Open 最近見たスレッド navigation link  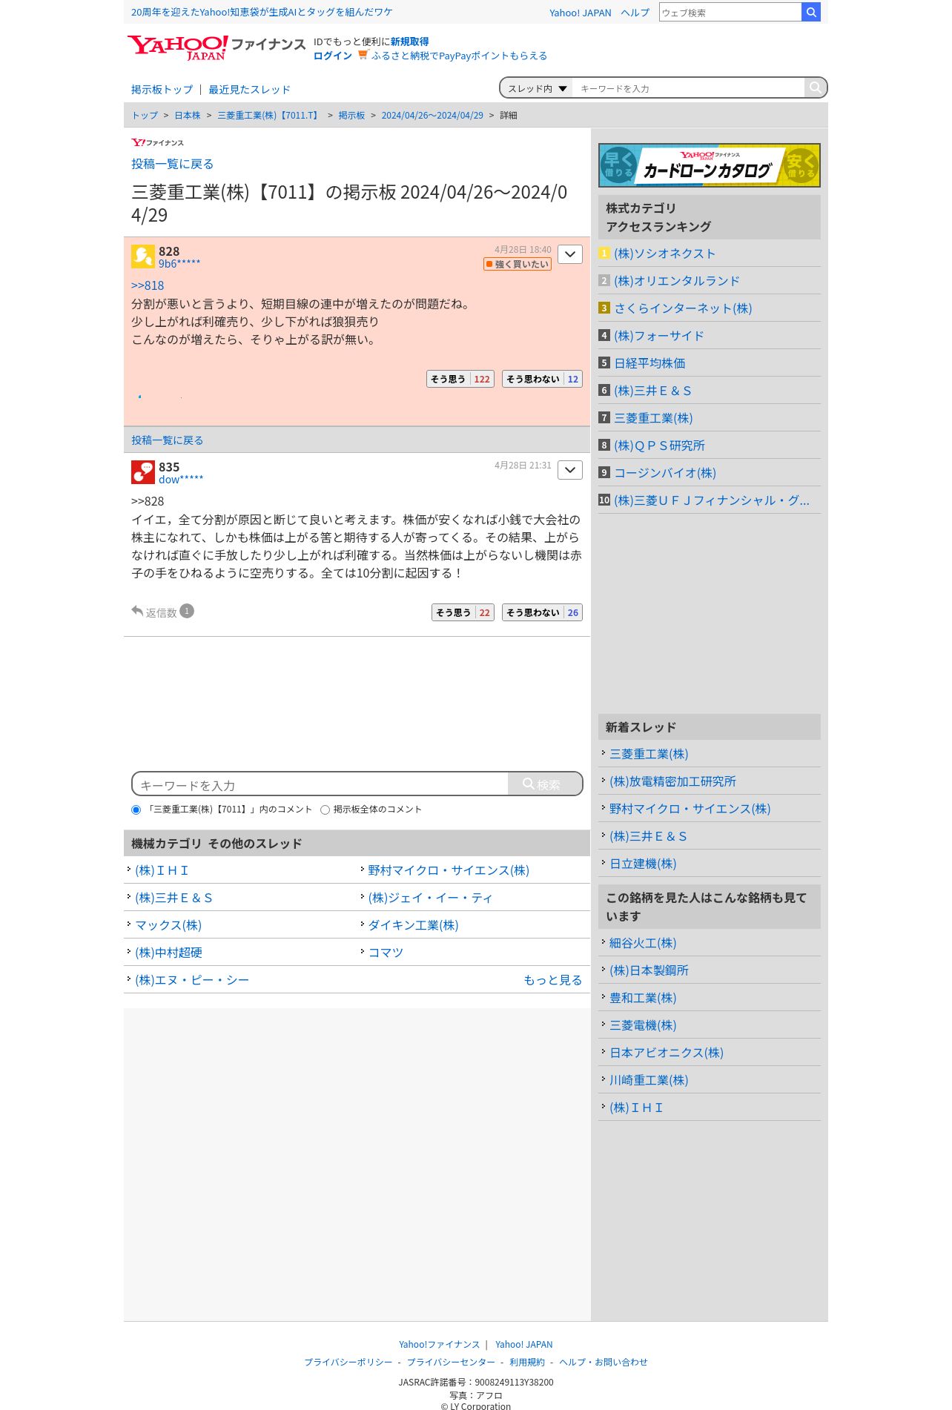249,90
